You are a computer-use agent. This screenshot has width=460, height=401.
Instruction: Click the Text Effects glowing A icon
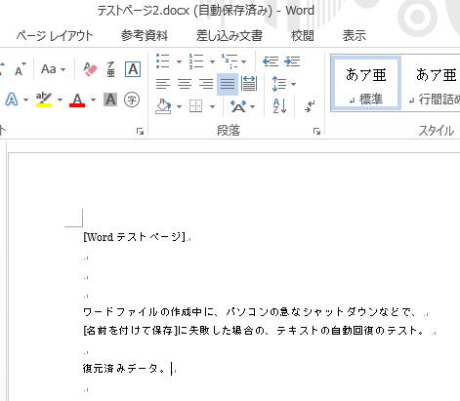click(12, 100)
